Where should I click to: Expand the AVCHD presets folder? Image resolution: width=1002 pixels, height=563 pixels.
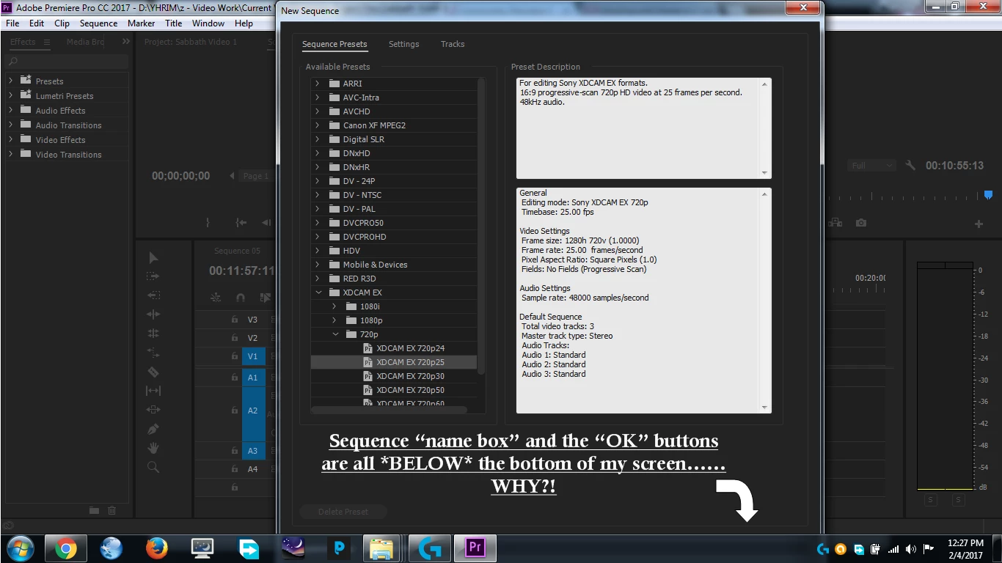point(317,111)
